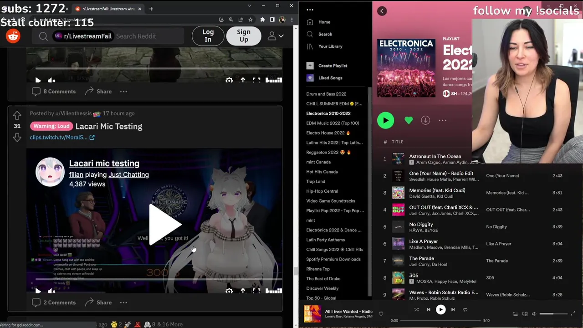This screenshot has width=583, height=328.
Task: Click the up-arrow icon on Lacari video controls
Action: (x=243, y=291)
